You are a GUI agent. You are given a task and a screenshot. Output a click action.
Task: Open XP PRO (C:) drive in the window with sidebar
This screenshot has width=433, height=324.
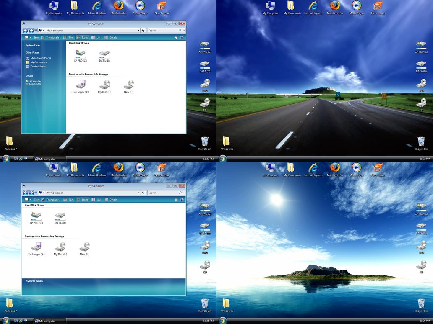[x=80, y=54]
